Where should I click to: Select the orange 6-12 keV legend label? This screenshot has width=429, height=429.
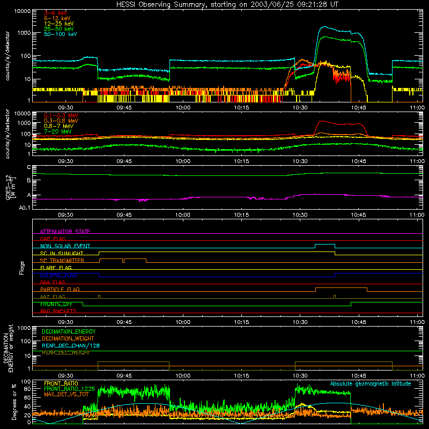click(57, 18)
